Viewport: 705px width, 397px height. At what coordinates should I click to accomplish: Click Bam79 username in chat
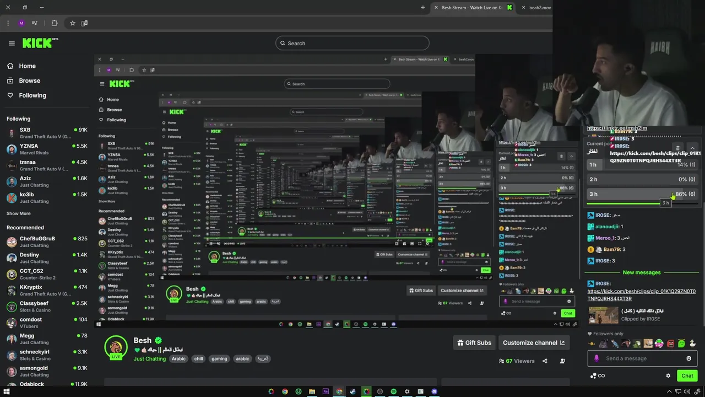[x=611, y=250]
